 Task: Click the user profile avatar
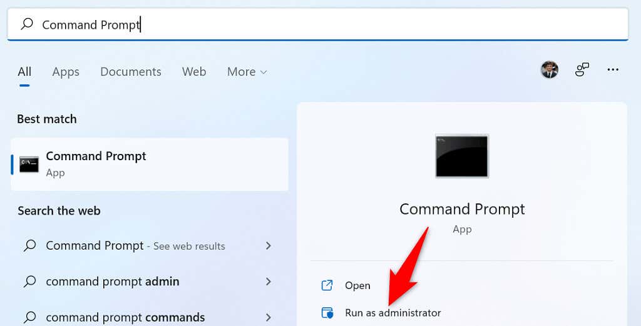point(550,70)
